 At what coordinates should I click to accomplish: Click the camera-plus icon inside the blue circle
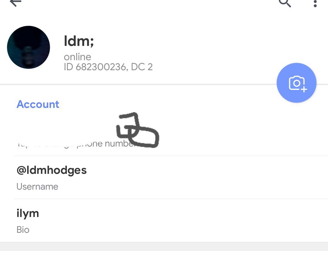click(x=298, y=84)
